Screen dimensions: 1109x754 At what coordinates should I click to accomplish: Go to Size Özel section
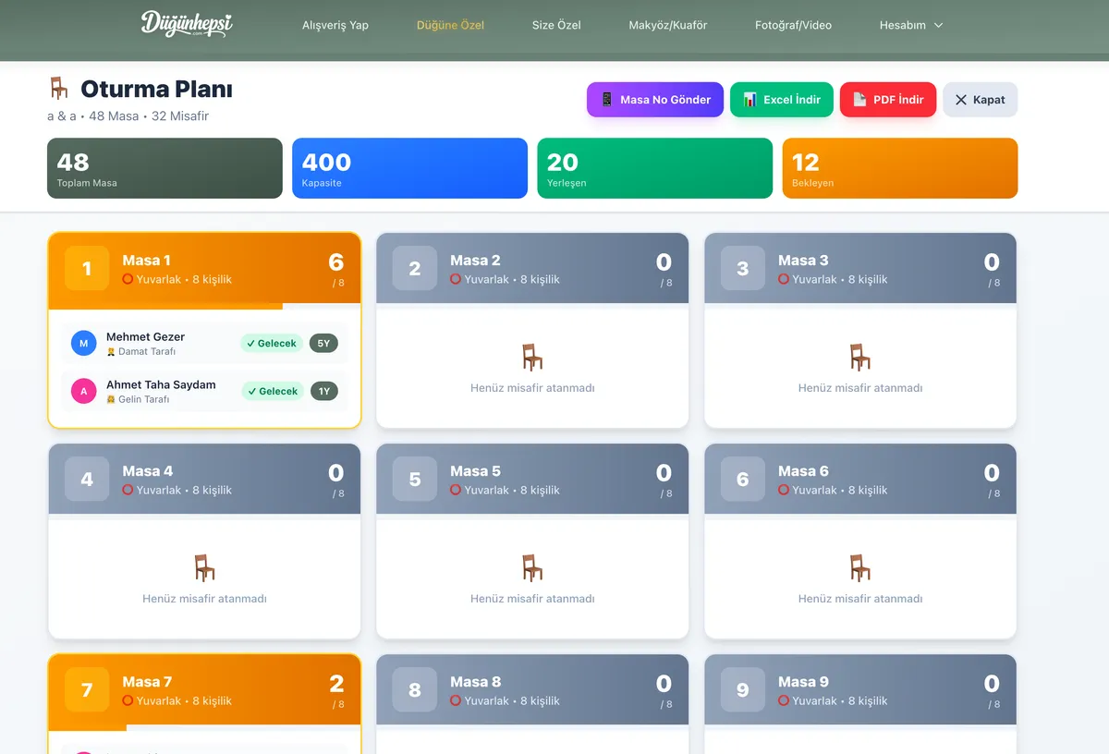coord(556,25)
